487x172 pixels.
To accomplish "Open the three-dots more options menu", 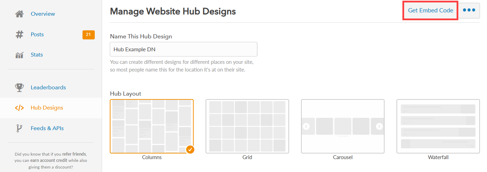I will tap(469, 10).
